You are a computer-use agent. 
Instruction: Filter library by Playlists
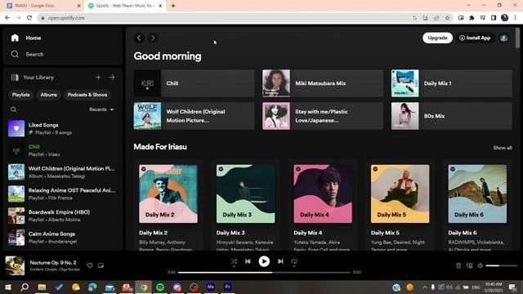point(20,95)
